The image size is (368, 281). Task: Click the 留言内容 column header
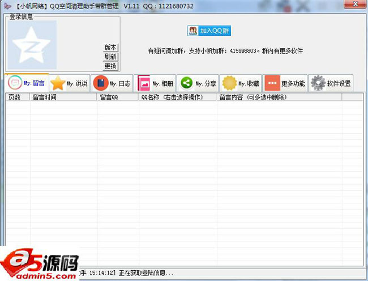[279, 97]
